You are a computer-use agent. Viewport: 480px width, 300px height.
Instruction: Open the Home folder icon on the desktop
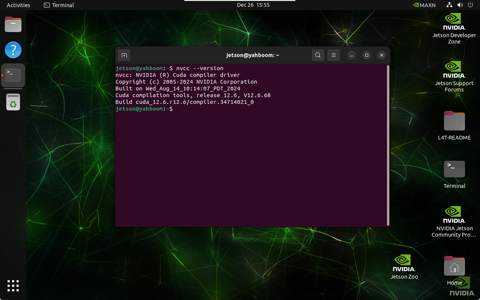(454, 266)
